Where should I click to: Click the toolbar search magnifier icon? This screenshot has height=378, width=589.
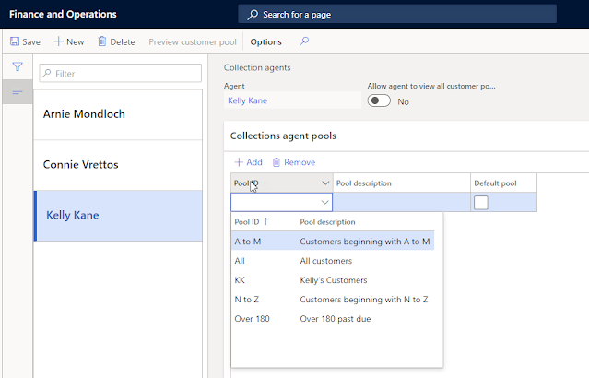pos(304,41)
